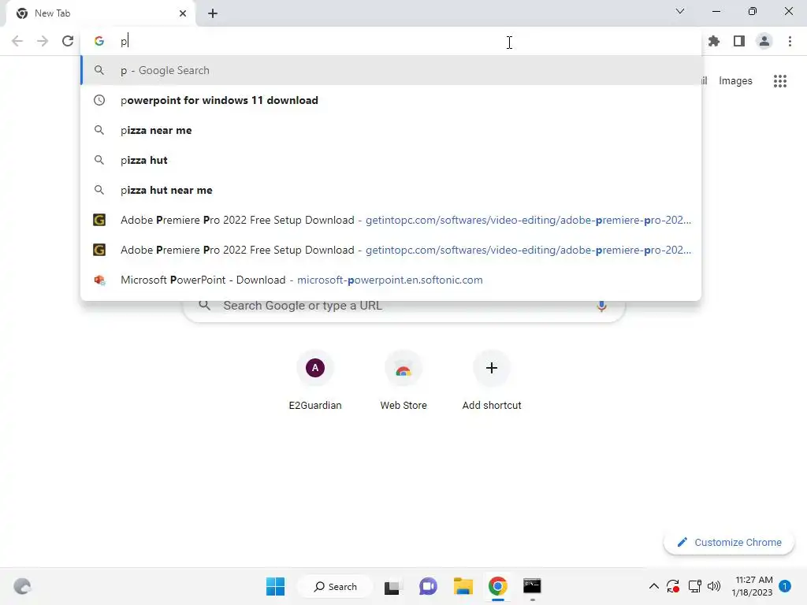This screenshot has height=605, width=807.
Task: Click the Google logo in the address bar
Action: coord(99,41)
